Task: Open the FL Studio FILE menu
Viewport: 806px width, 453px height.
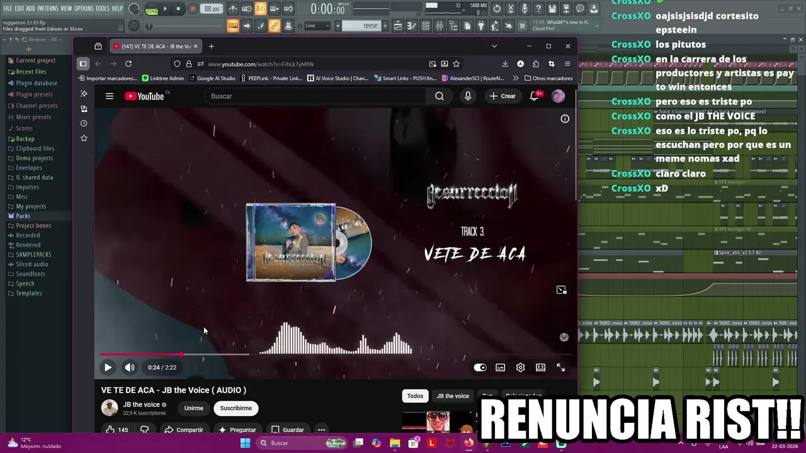Action: point(8,8)
